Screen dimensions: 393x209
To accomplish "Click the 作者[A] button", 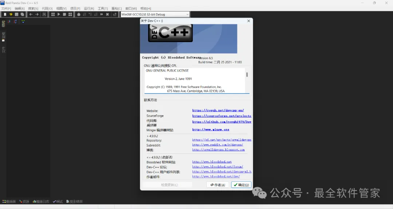I will coord(218,185).
